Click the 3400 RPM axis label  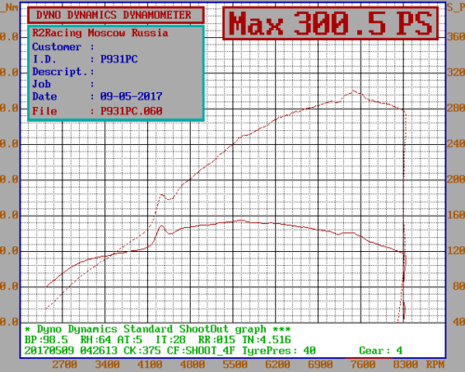tap(107, 365)
